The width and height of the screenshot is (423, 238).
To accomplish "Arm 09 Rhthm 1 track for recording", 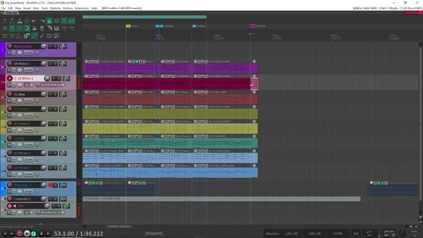I will pos(10,63).
